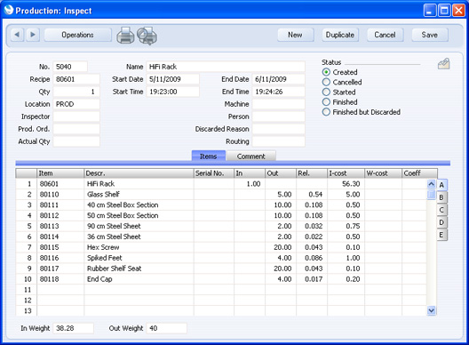This screenshot has width=469, height=345.
Task: Show flip E columns
Action: pos(441,235)
